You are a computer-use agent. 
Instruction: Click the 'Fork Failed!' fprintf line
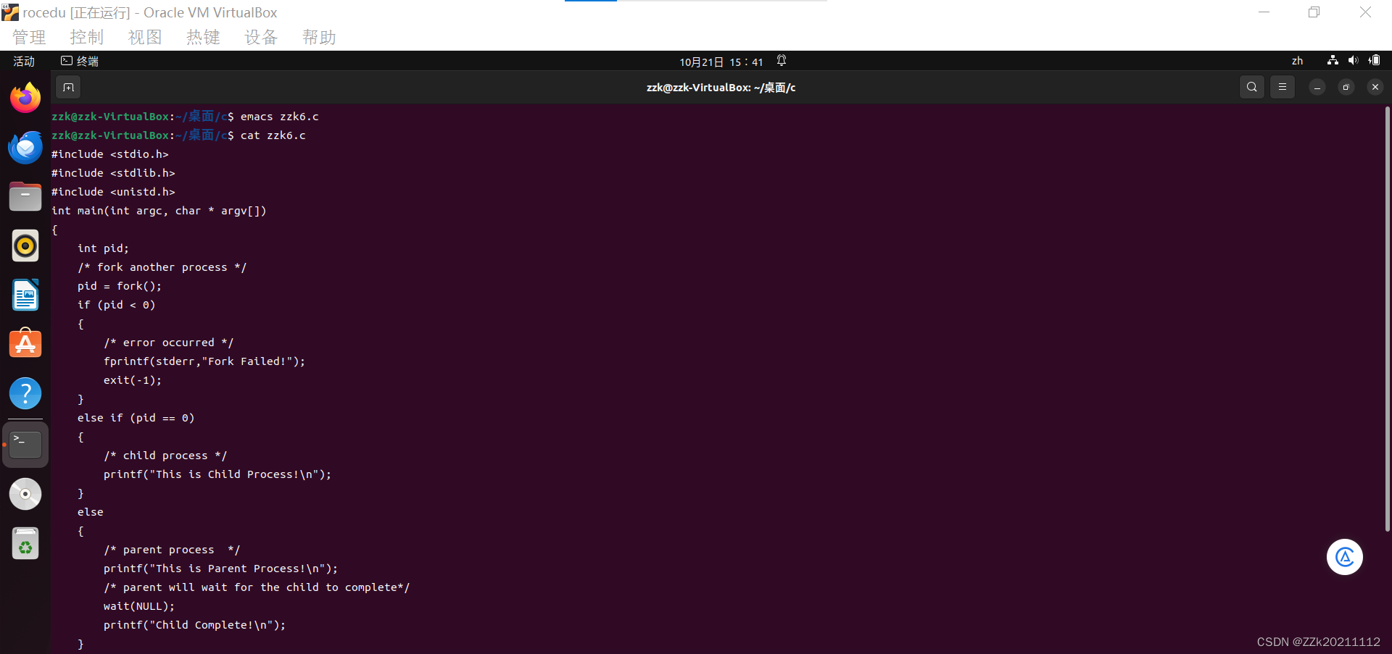[x=204, y=361]
